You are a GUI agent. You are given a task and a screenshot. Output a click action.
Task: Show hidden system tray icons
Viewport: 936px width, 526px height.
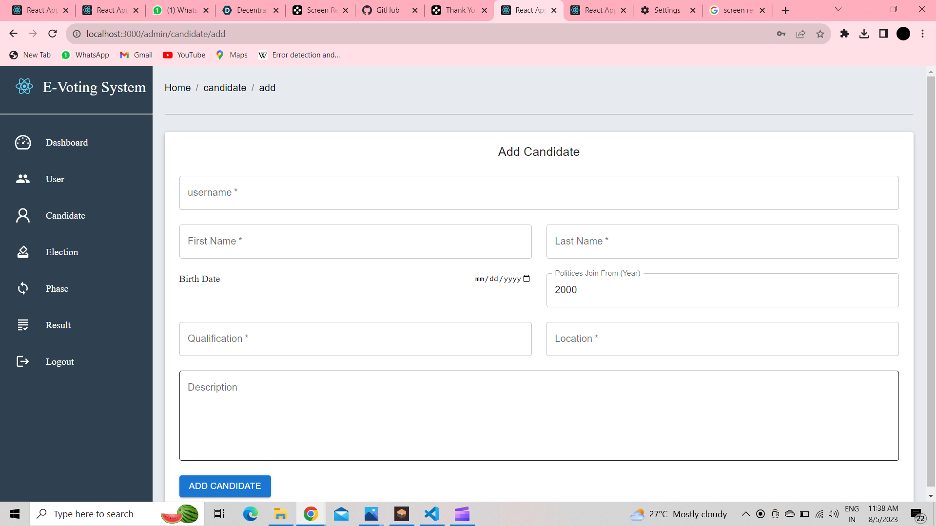pyautogui.click(x=745, y=514)
